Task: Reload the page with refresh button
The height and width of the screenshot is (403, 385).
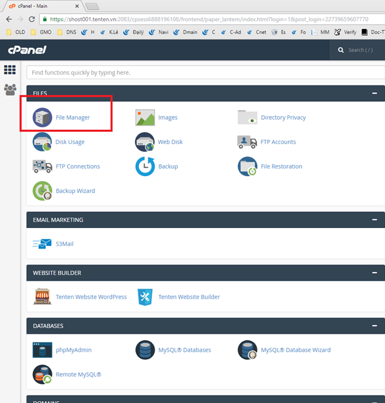Action: 32,19
